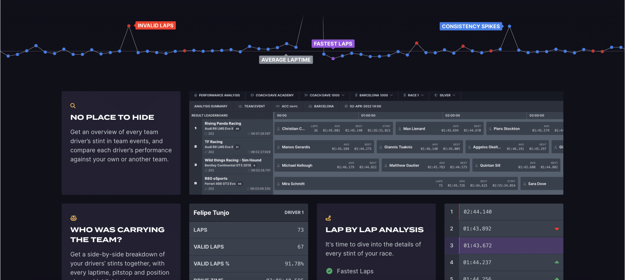Switch to the Analysis Summary tab

(x=211, y=106)
